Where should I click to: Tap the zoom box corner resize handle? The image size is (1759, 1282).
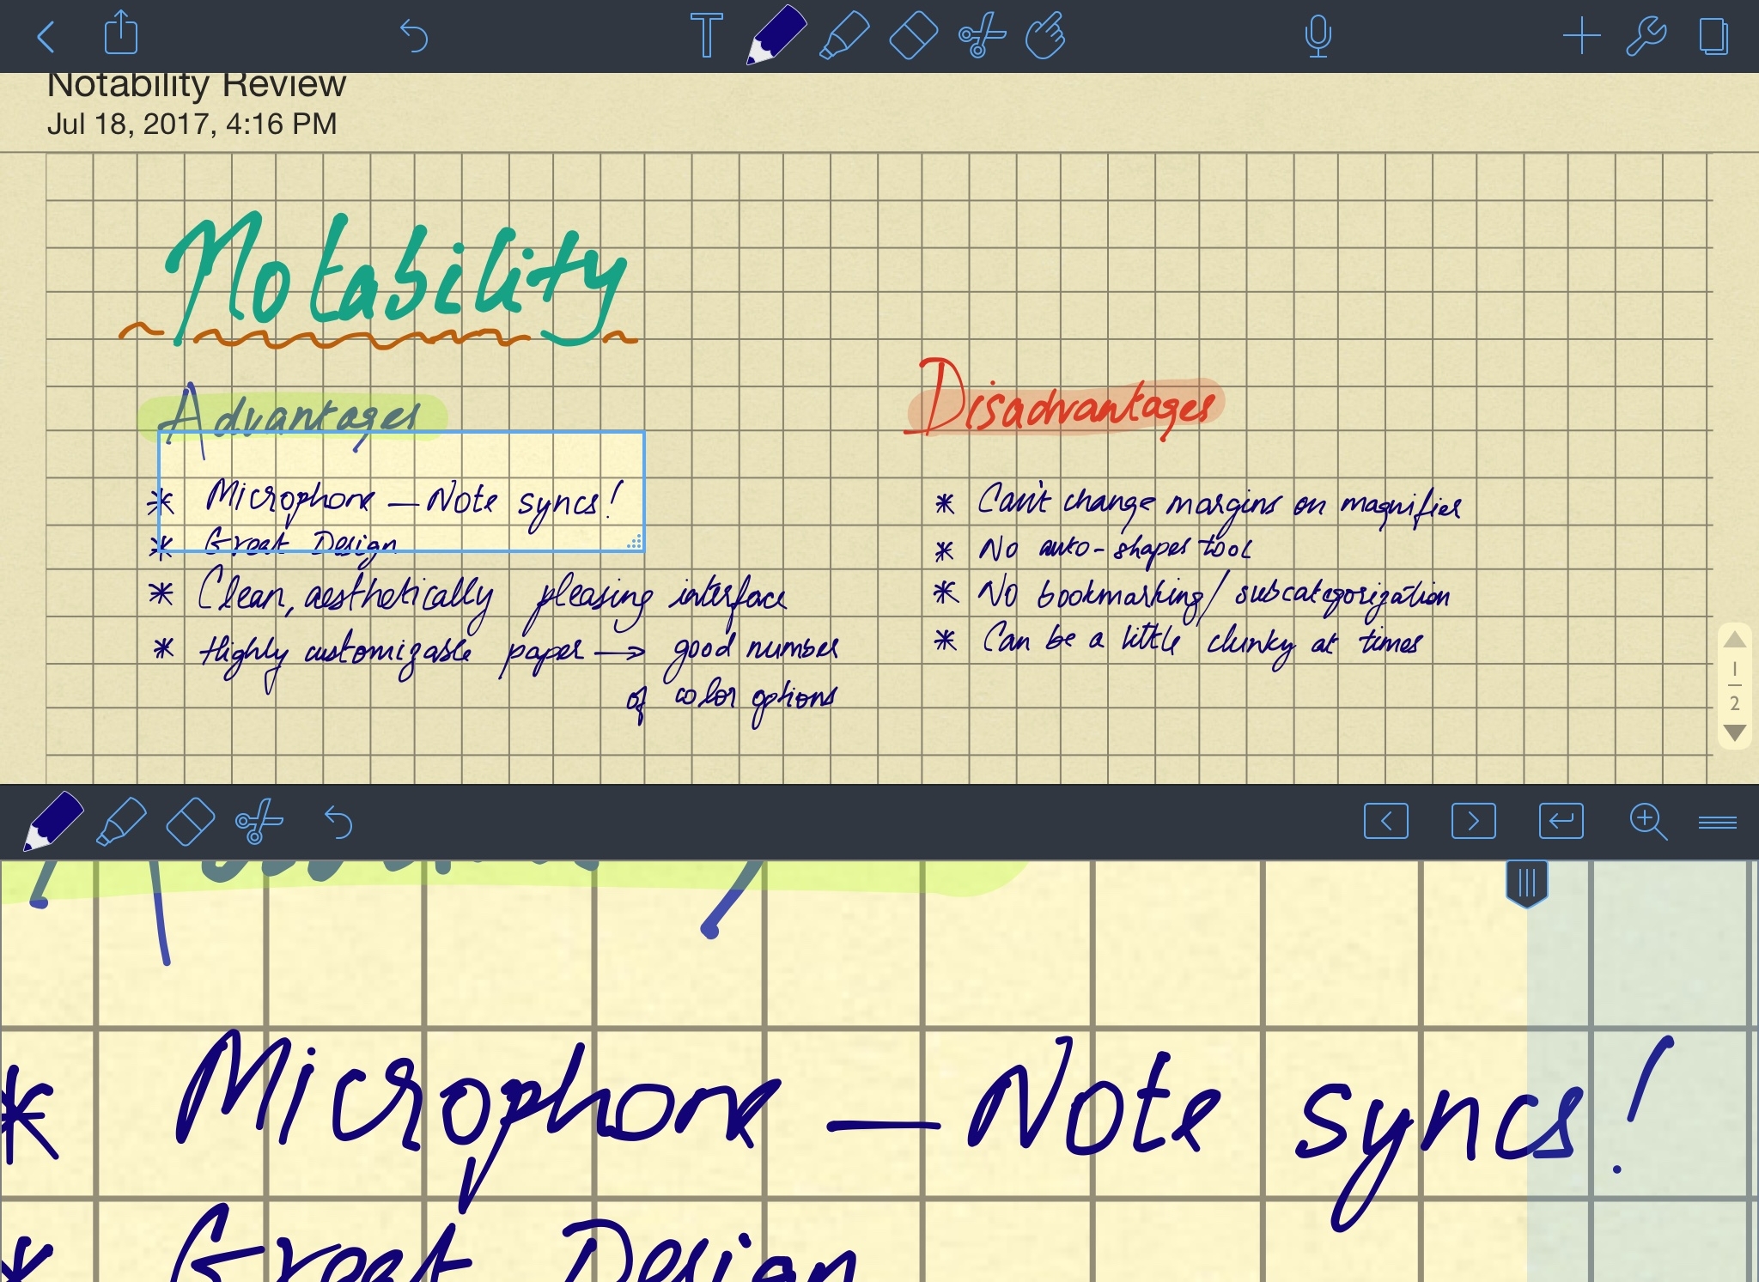click(636, 543)
